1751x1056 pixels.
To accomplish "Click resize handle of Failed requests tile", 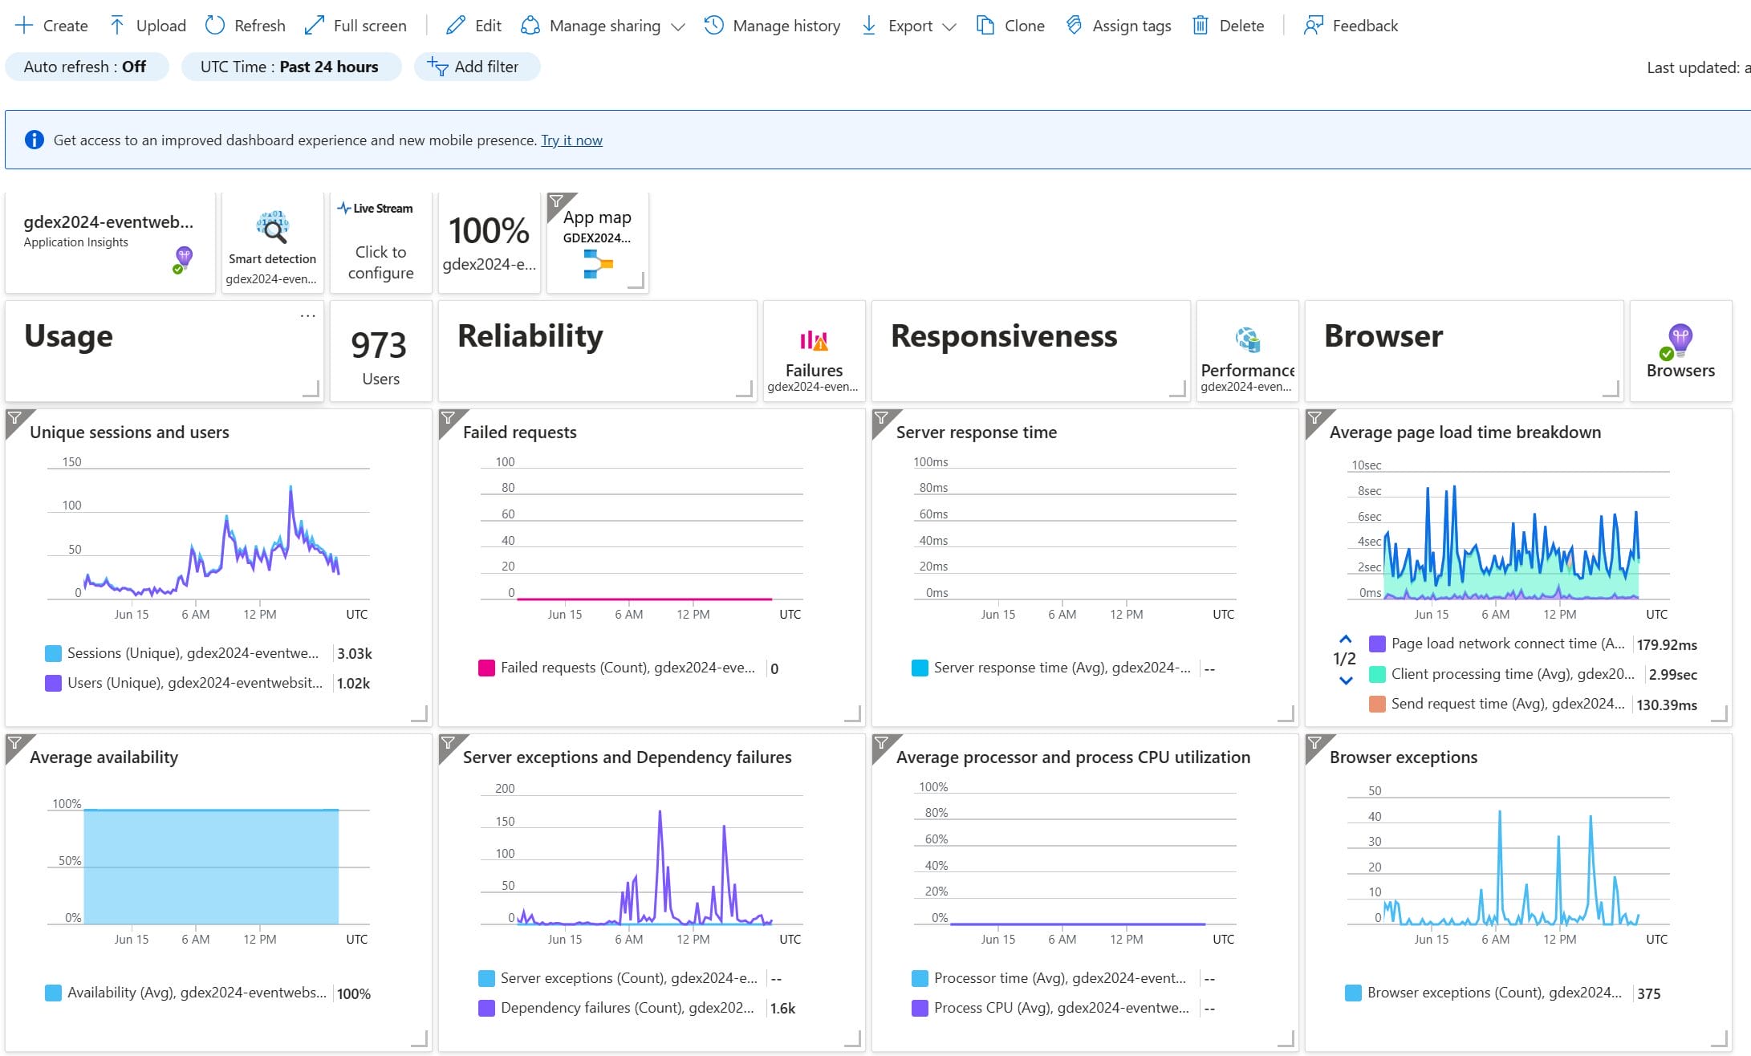I will click(853, 713).
